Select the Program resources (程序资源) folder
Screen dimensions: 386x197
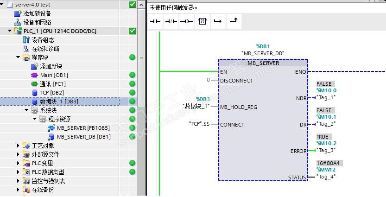tap(59, 119)
